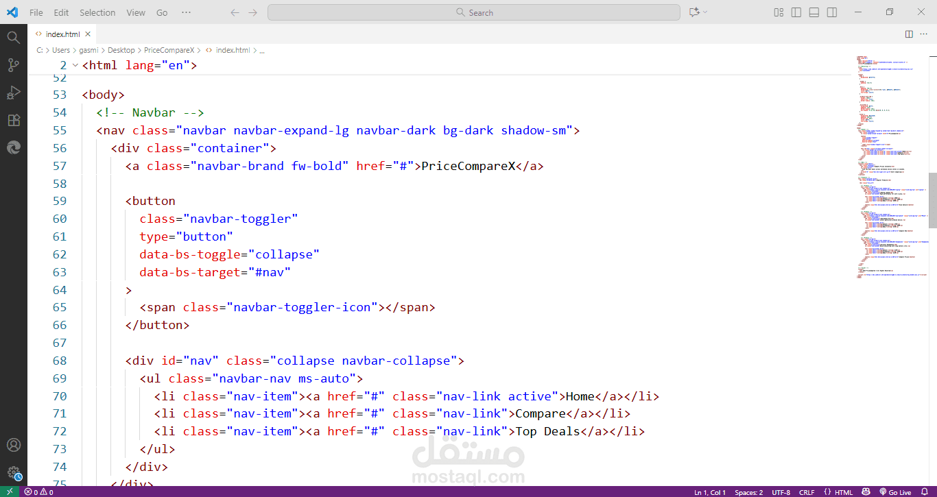Click Ln 1, Col 1 in status bar
Viewport: 937px width, 497px height.
710,492
